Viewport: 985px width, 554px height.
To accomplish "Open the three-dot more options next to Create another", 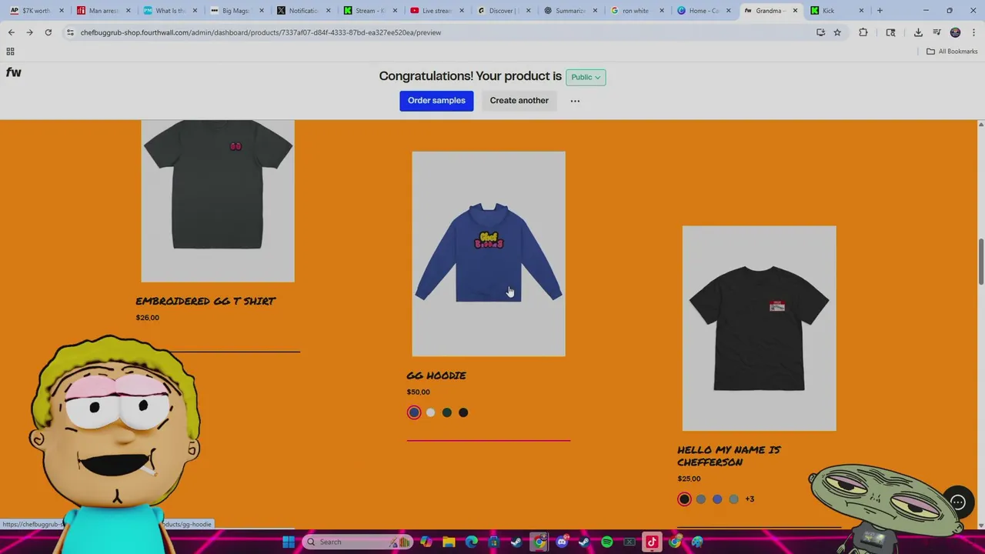I will click(x=575, y=101).
